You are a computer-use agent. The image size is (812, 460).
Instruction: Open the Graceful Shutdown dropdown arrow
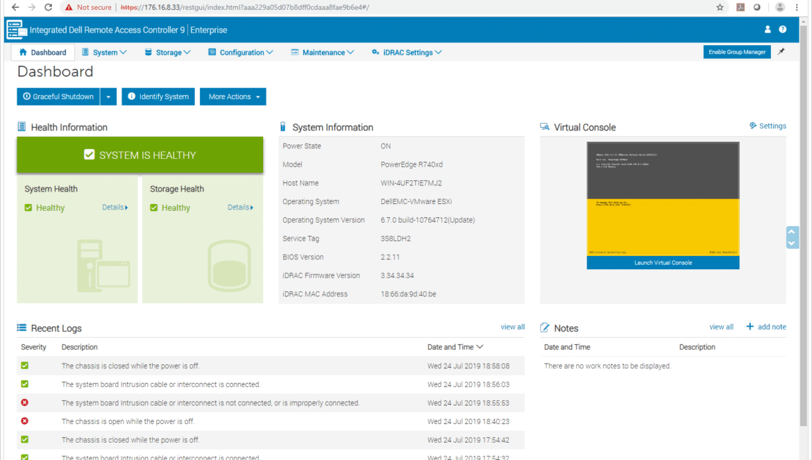point(108,96)
